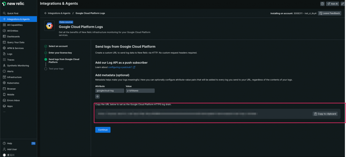Click the Attribute field googlecloud-log
This screenshot has height=157, width=346.
pyautogui.click(x=110, y=91)
